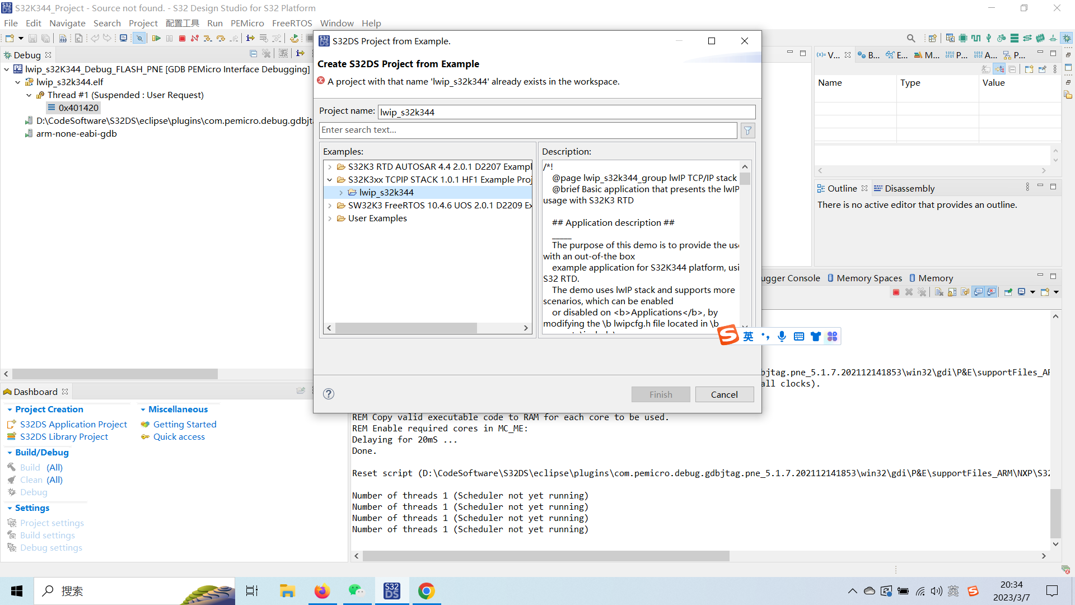
Task: Click the red Terminate debug icon
Action: click(x=182, y=38)
